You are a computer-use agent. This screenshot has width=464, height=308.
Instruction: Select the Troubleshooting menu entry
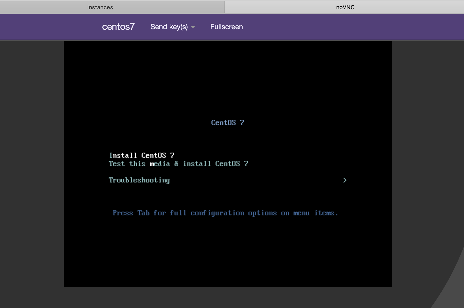(x=139, y=180)
